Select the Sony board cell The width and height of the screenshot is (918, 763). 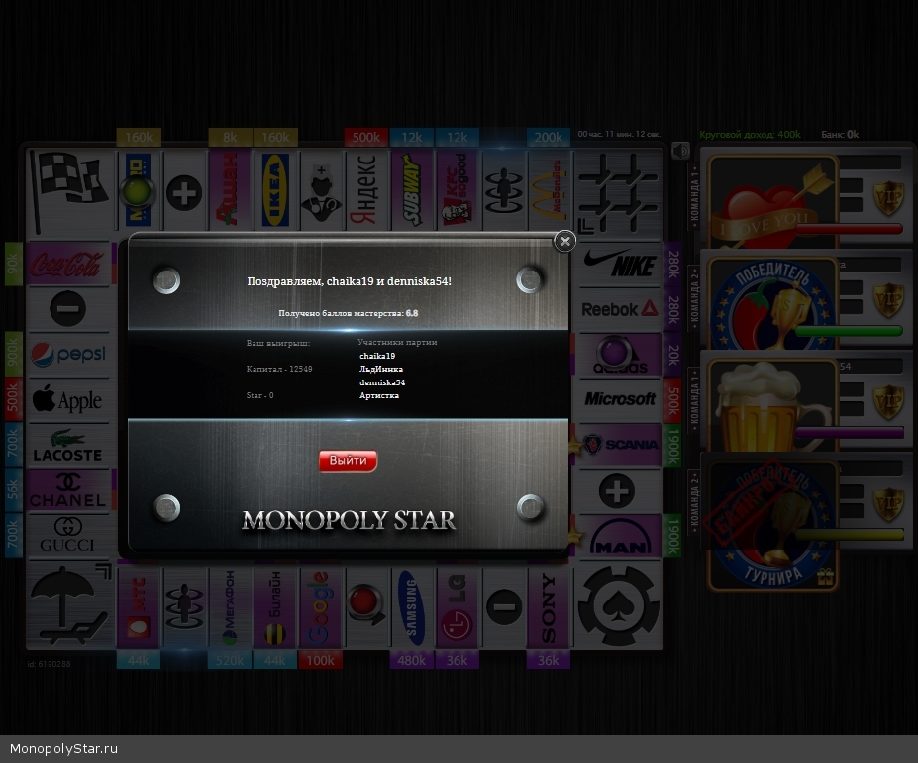[x=549, y=607]
